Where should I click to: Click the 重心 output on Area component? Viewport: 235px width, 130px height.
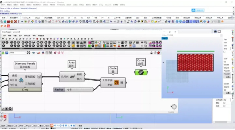click(x=79, y=79)
